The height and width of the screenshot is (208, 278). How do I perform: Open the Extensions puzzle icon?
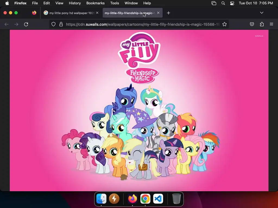(262, 24)
